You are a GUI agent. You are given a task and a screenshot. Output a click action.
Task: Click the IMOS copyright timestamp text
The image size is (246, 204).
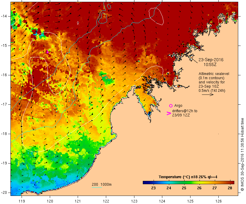(x=242, y=154)
